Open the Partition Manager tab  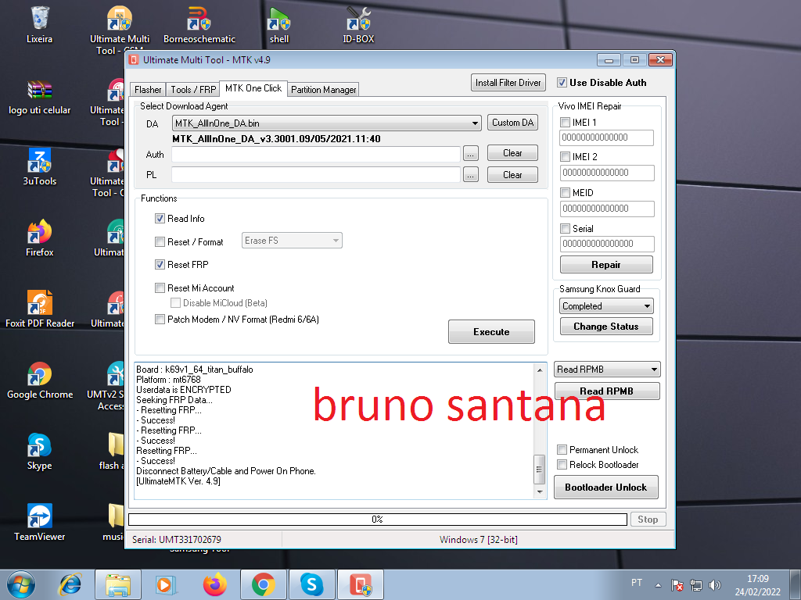click(324, 90)
